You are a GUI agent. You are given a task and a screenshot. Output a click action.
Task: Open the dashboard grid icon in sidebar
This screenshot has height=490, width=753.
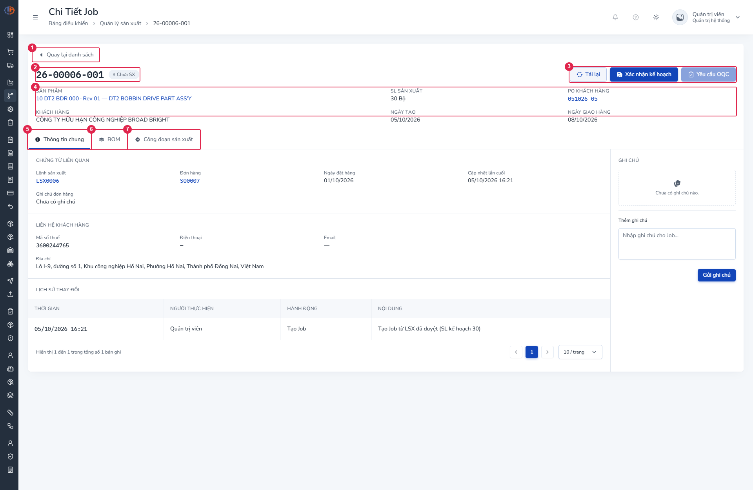[x=11, y=35]
